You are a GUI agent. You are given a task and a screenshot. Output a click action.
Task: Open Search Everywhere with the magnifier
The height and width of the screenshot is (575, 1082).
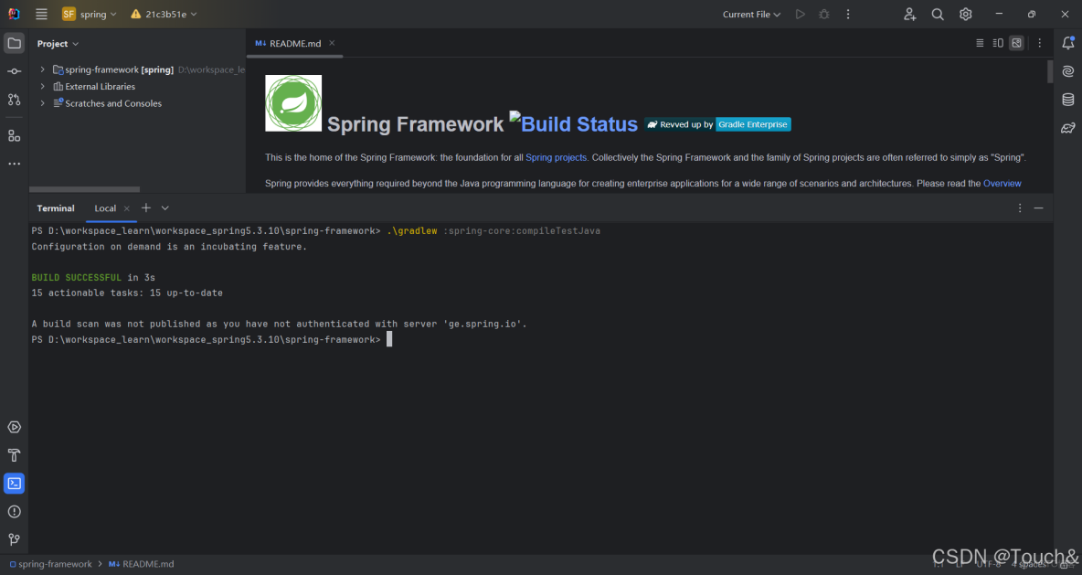pyautogui.click(x=938, y=14)
